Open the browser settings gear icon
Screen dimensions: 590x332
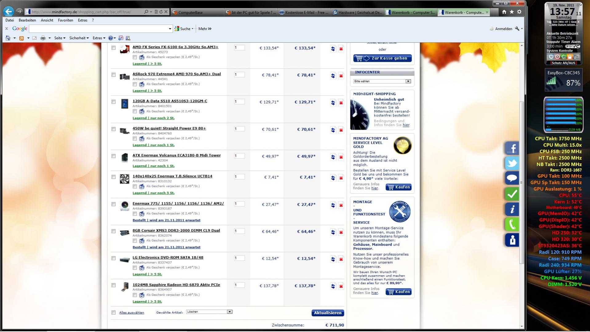[519, 12]
